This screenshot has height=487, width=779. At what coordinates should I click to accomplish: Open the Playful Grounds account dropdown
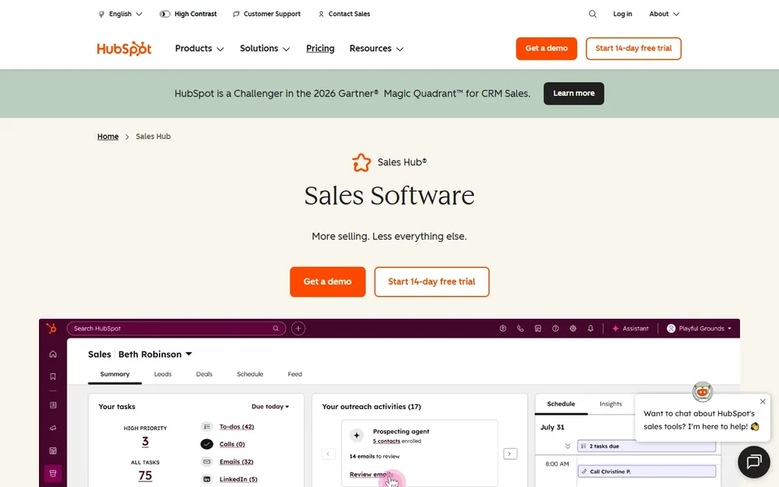tap(699, 329)
